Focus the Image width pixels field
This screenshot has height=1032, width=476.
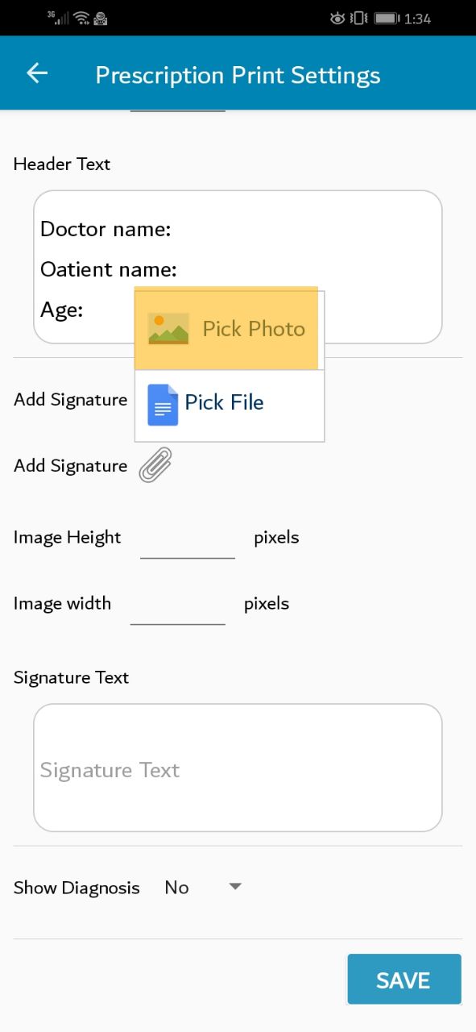pos(178,605)
